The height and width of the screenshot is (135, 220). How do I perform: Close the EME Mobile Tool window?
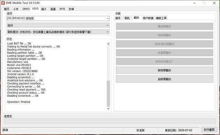pyautogui.click(x=214, y=3)
